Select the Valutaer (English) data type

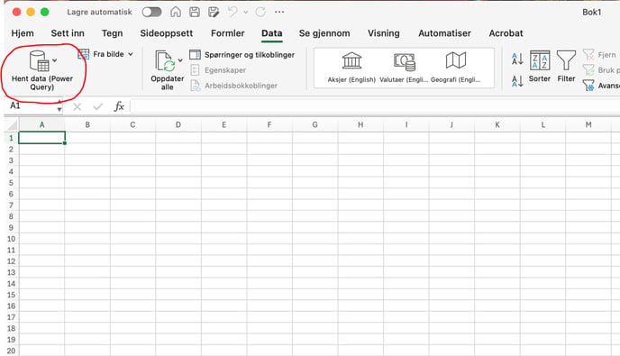404,68
